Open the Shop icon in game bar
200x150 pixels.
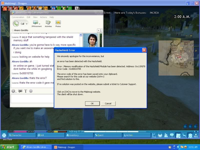[x=154, y=135]
